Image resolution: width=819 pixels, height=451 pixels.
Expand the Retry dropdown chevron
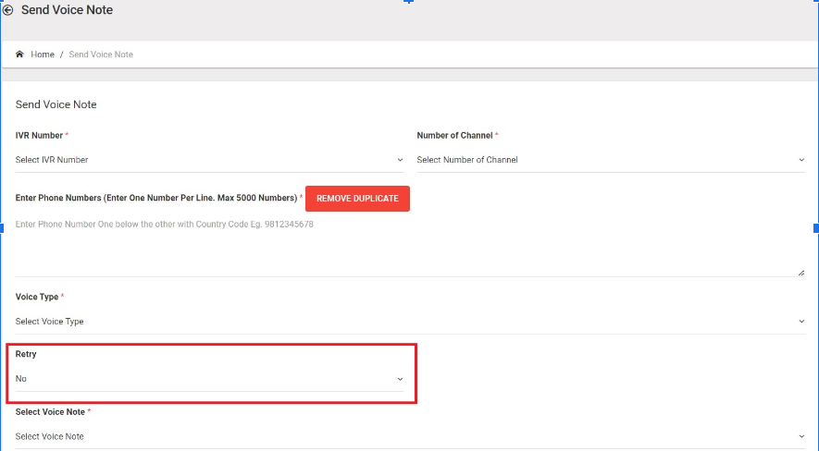(x=400, y=379)
